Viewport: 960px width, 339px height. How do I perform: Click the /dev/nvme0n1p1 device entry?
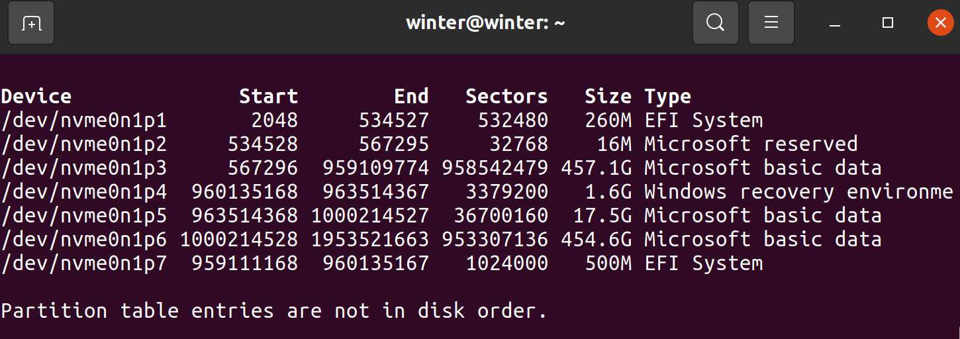[x=83, y=121]
